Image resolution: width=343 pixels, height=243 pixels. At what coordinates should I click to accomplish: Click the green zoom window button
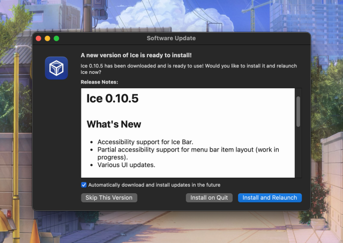[56, 39]
